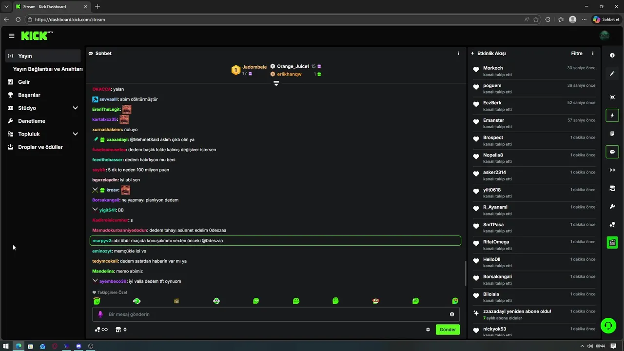Click the chat scrollbar thumb

465,273
